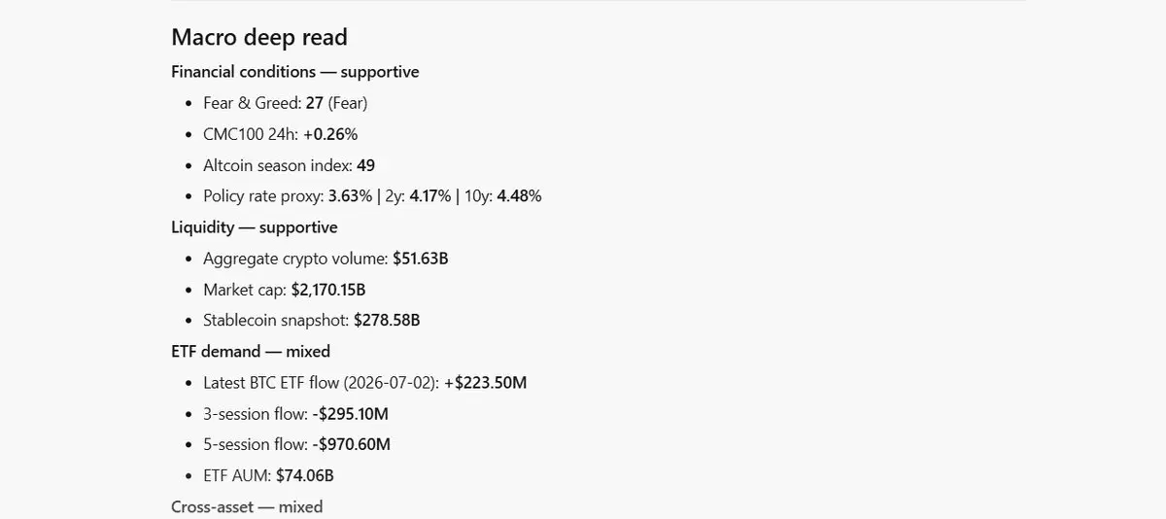Select the "Cross-asset — mixed" subheading

(x=247, y=507)
